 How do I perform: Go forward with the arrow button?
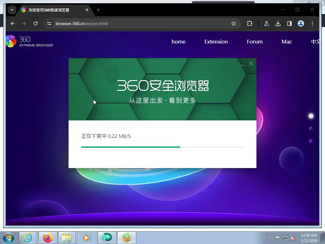pyautogui.click(x=24, y=24)
